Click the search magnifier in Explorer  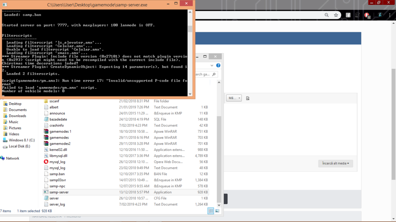click(214, 74)
